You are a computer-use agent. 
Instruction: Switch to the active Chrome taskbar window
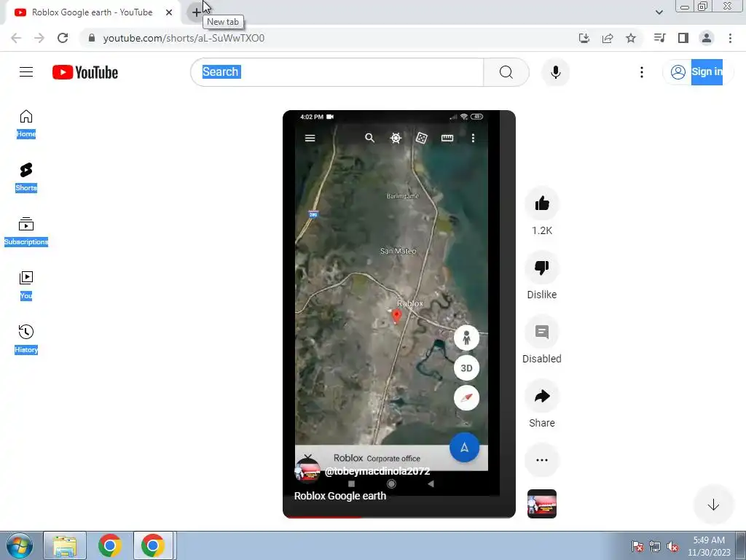click(x=153, y=545)
